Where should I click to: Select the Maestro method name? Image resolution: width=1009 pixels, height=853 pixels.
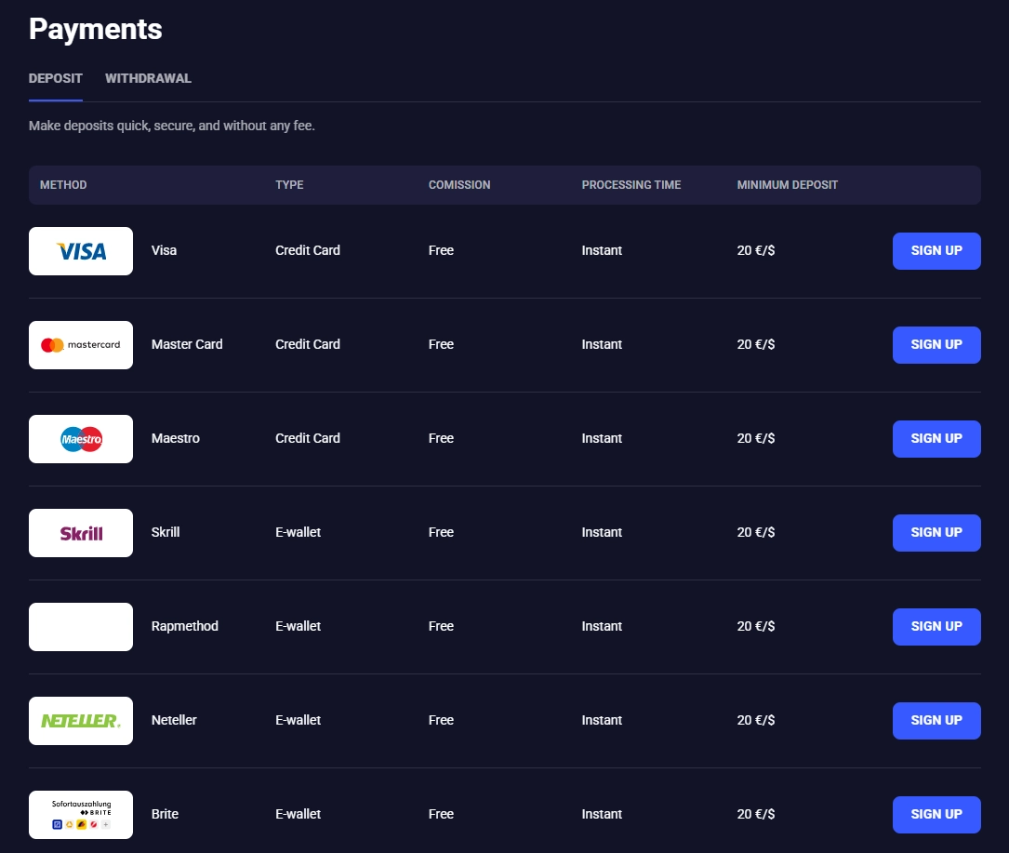click(x=176, y=438)
